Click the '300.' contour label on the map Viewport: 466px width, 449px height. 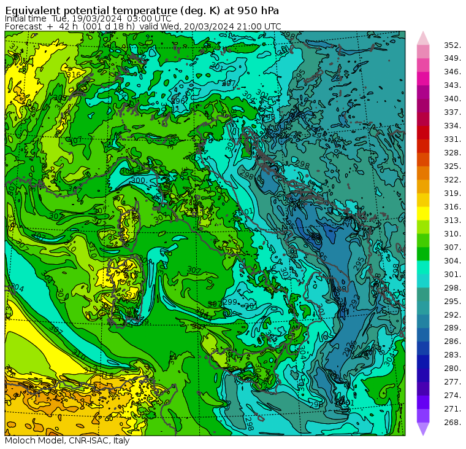click(x=139, y=181)
